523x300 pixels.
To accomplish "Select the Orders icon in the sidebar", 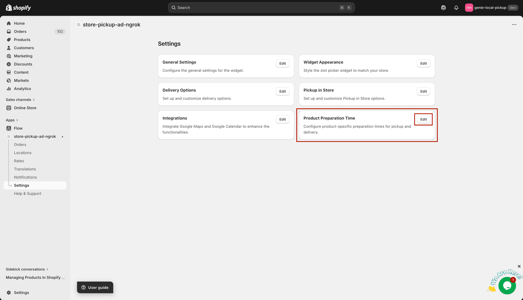I will (x=8, y=31).
